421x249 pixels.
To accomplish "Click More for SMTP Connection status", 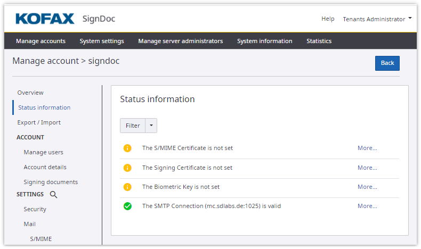I will point(367,206).
